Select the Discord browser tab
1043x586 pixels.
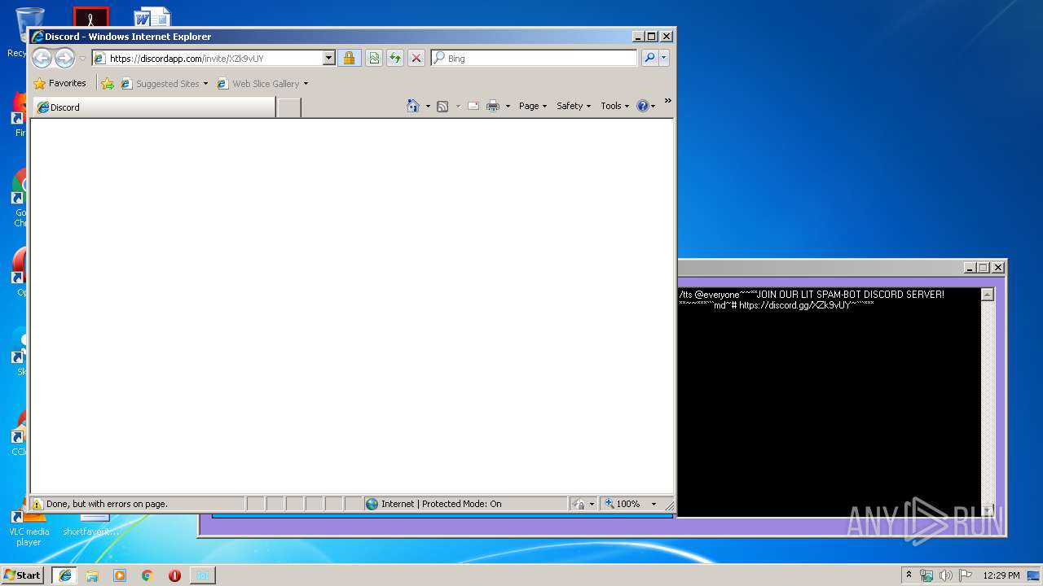click(x=153, y=107)
